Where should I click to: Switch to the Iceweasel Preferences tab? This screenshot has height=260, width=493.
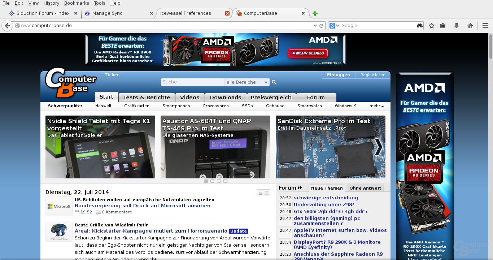pos(195,13)
